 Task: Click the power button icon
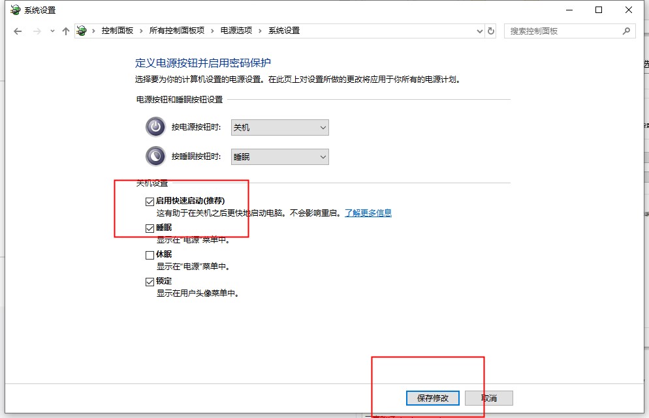tap(155, 127)
